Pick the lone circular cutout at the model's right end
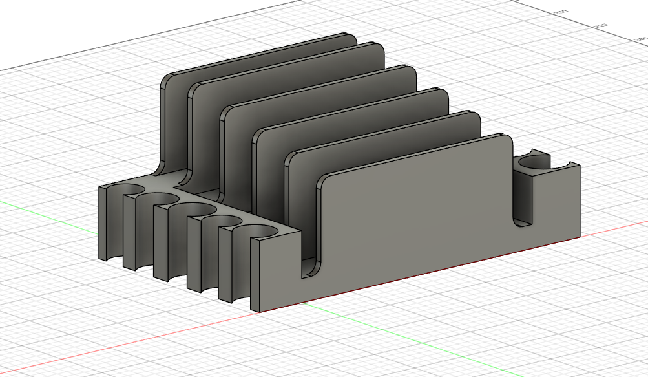The height and width of the screenshot is (377, 648). tap(539, 162)
